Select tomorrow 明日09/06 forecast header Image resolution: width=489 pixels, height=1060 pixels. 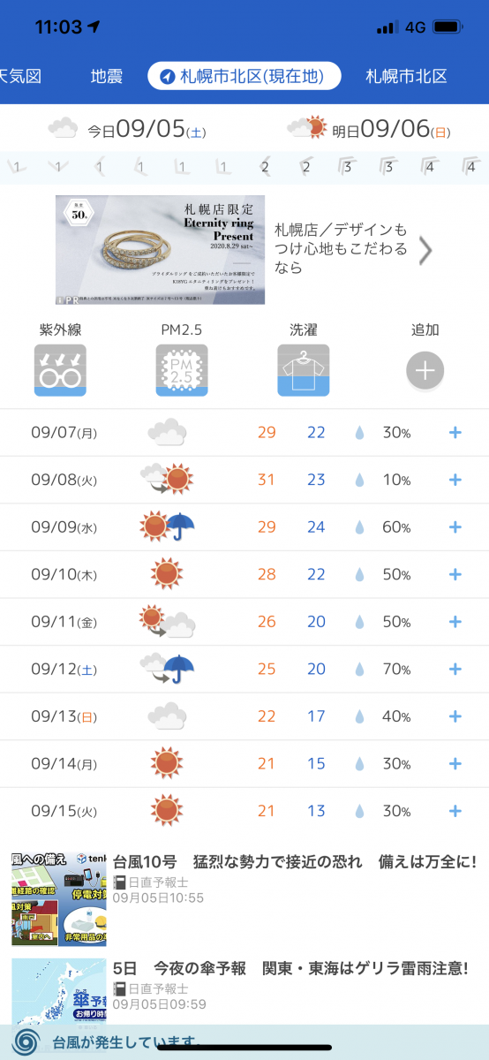pos(368,130)
